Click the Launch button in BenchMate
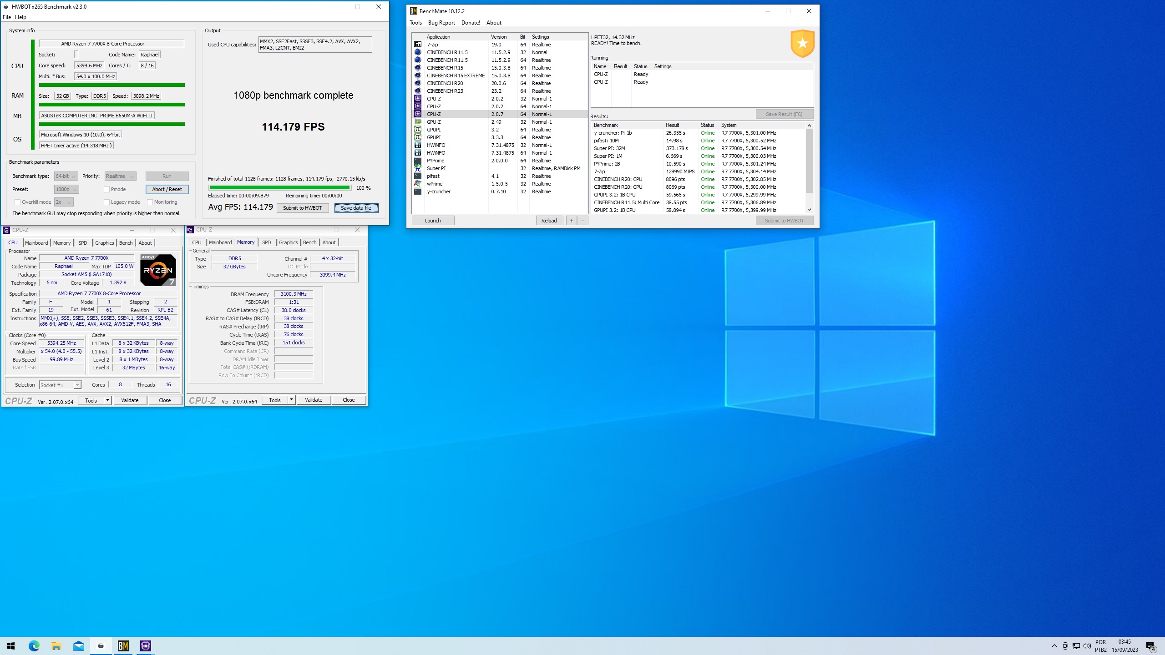Viewport: 1165px width, 655px height. 433,221
